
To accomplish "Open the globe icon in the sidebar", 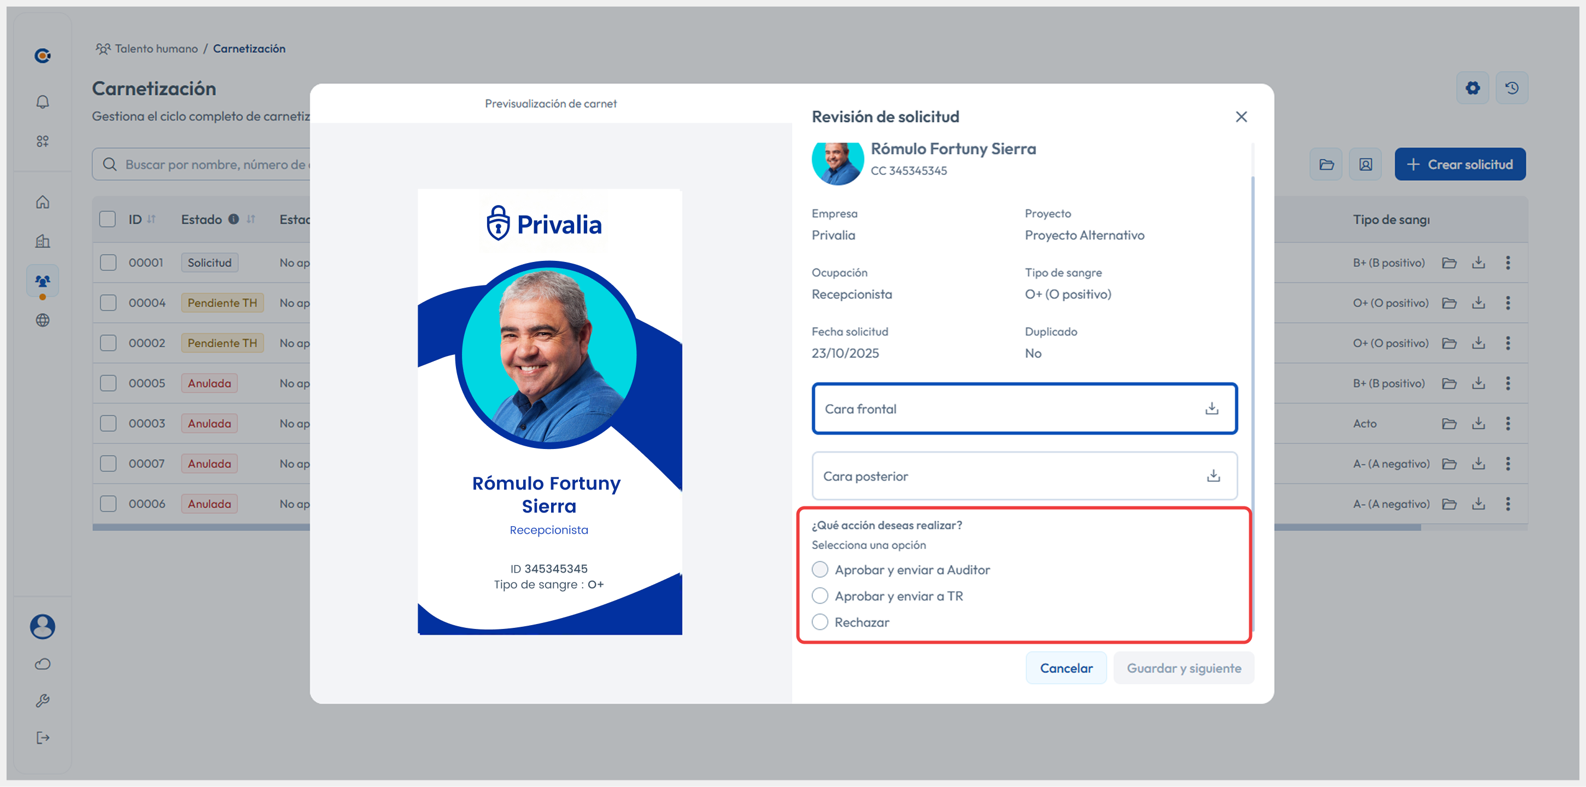I will click(43, 320).
